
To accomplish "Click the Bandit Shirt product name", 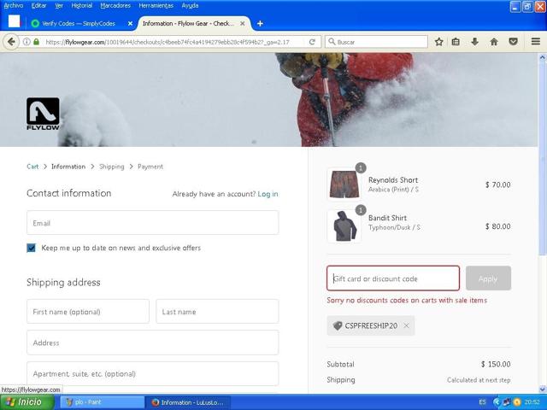I will (387, 218).
